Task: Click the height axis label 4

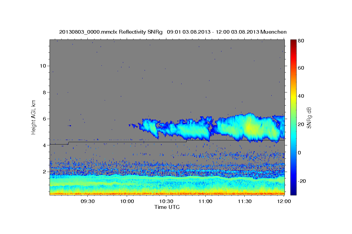Action: coord(44,145)
